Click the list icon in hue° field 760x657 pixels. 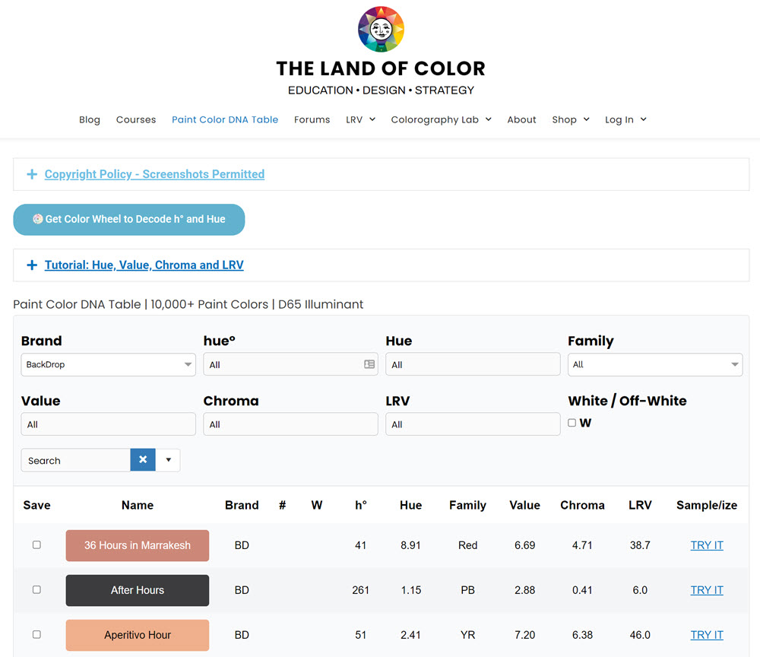tap(369, 364)
